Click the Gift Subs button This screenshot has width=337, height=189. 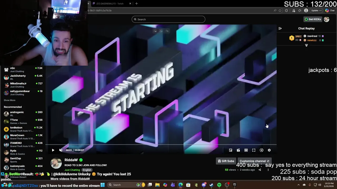pos(226,161)
